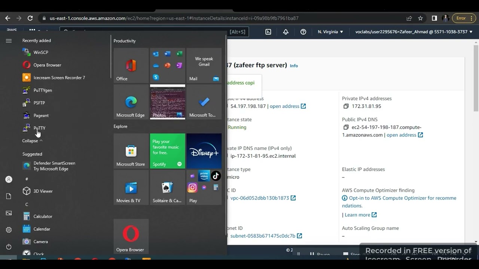Open the Play folder tile
Screen dimensions: 479x269
[x=204, y=188]
